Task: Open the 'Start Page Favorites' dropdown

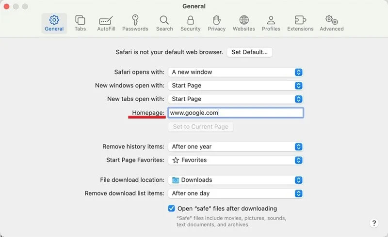Action: (x=236, y=160)
